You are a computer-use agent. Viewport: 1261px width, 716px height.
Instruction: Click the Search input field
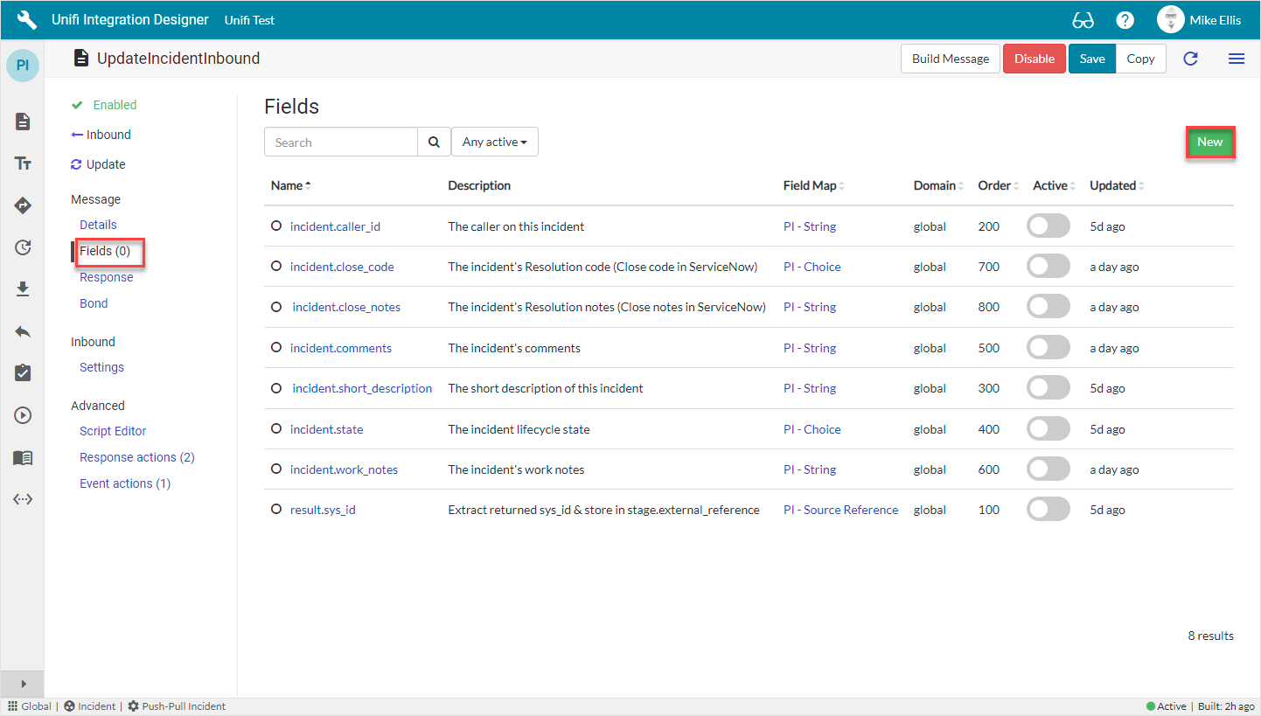pos(341,142)
